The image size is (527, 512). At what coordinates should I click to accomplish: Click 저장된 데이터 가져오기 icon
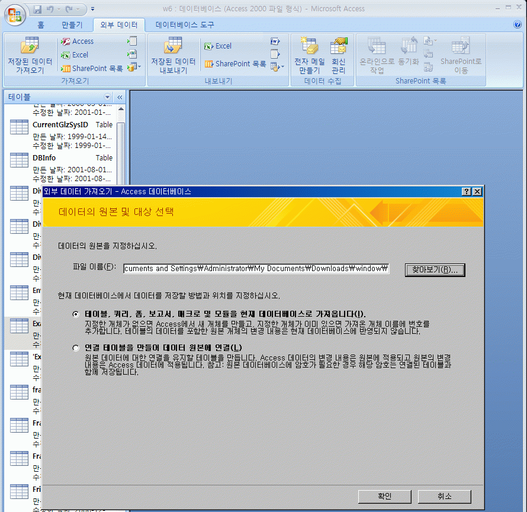(x=30, y=46)
